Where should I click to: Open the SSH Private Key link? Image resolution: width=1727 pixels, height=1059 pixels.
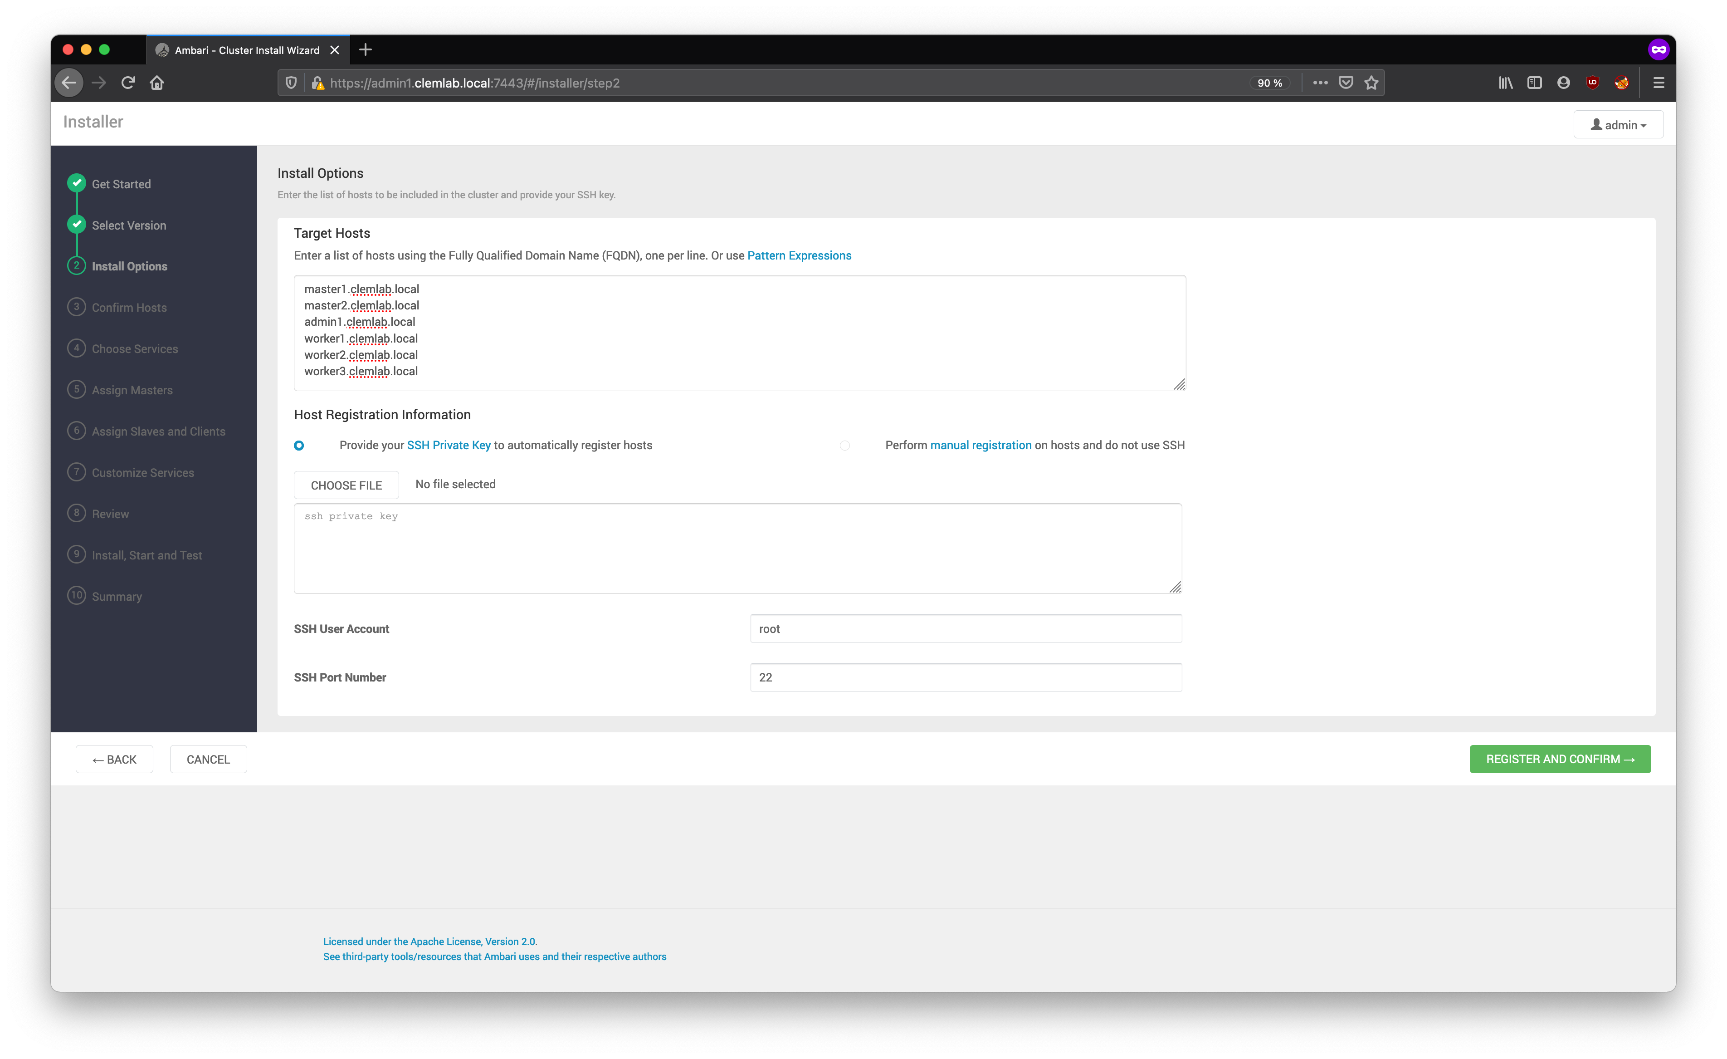(x=449, y=446)
